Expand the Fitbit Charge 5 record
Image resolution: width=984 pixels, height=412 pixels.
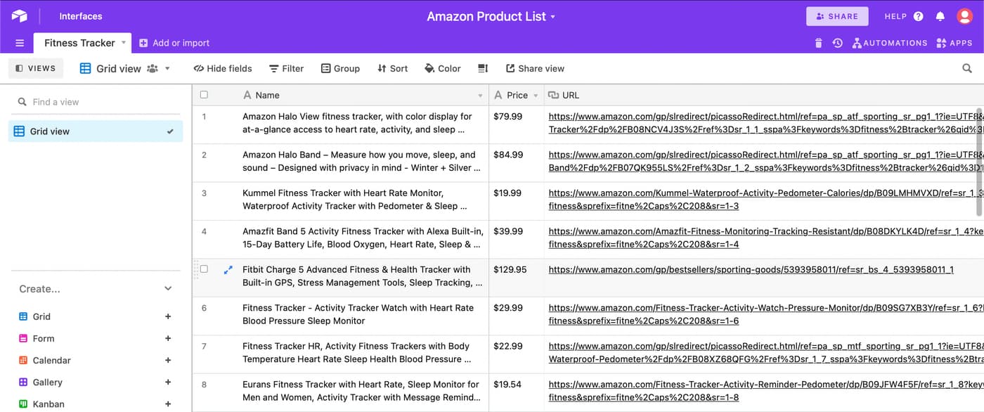click(228, 269)
